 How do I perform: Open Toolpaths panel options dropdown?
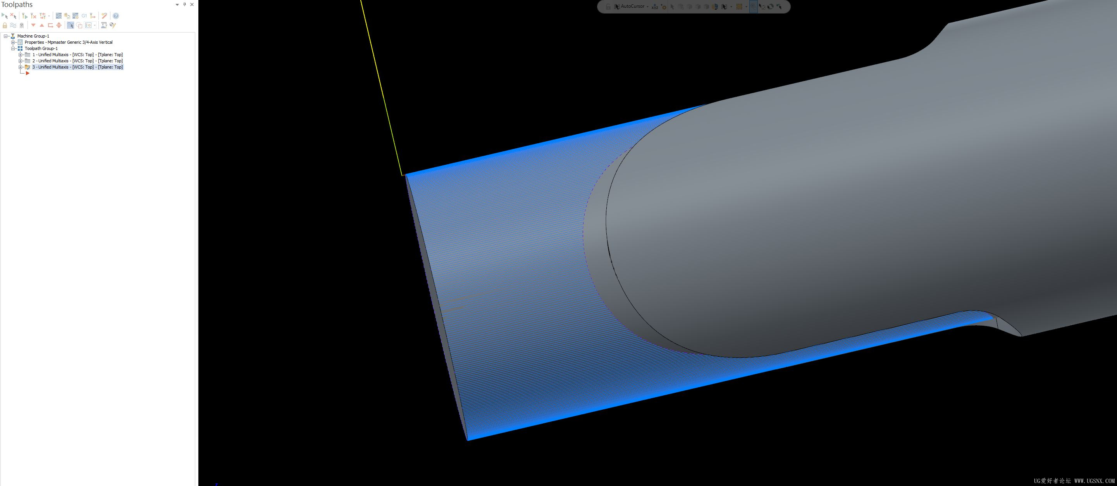point(177,5)
